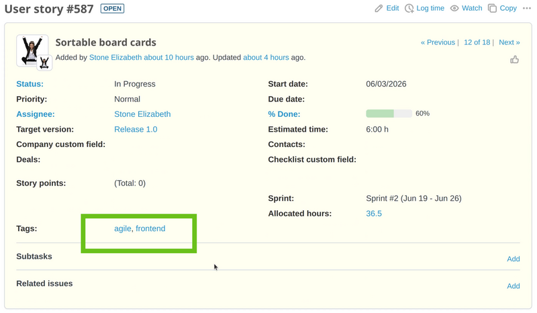The width and height of the screenshot is (537, 313).
Task: Go to Next issue
Action: point(509,42)
